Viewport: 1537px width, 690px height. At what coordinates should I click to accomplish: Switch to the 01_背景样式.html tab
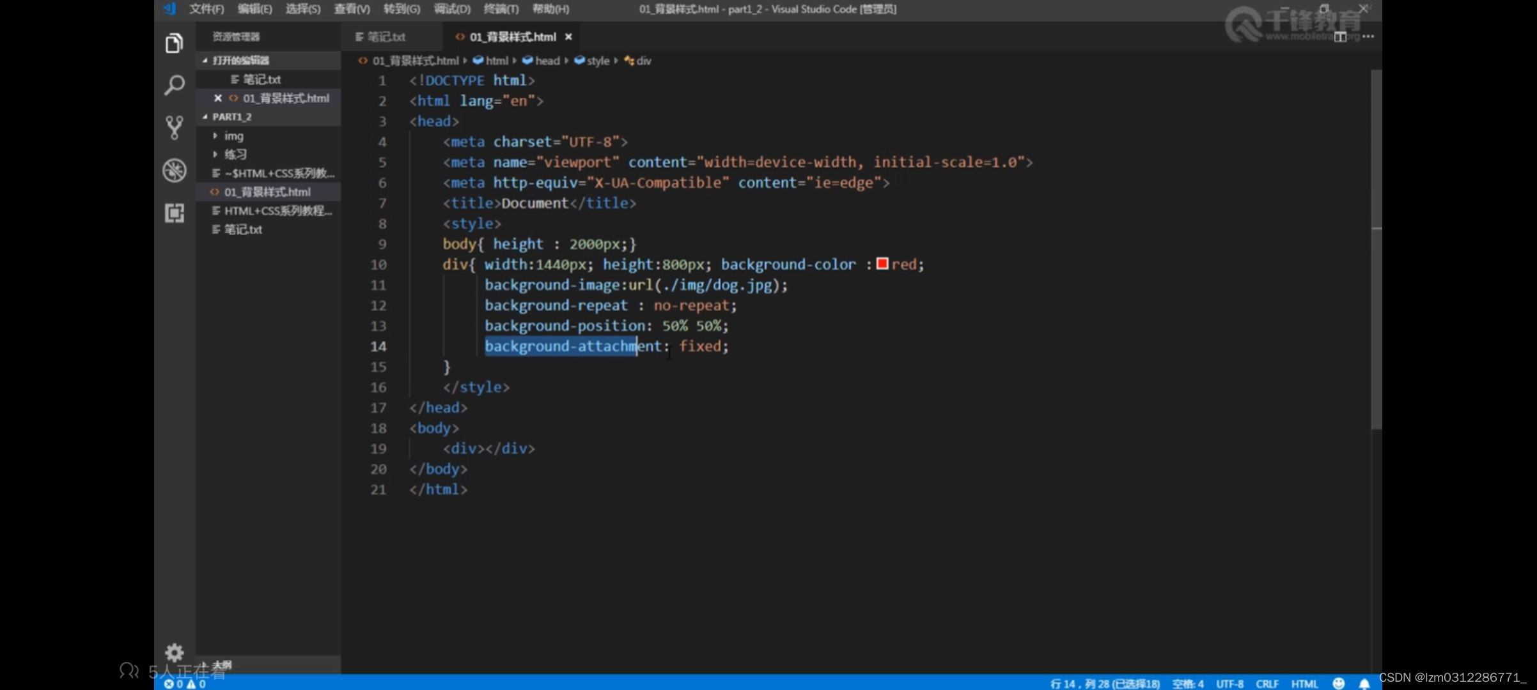coord(511,37)
